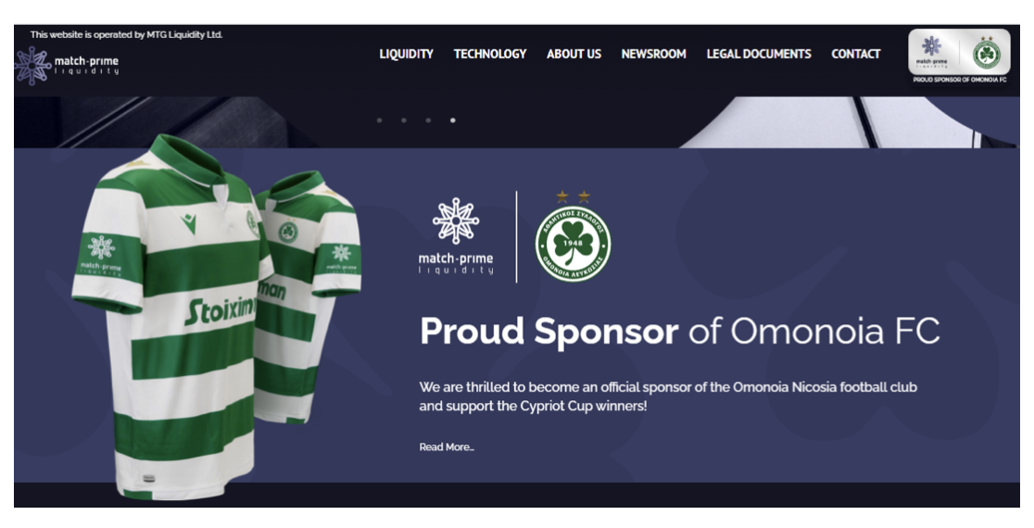1034x528 pixels.
Task: Click the Read More link
Action: [x=447, y=446]
